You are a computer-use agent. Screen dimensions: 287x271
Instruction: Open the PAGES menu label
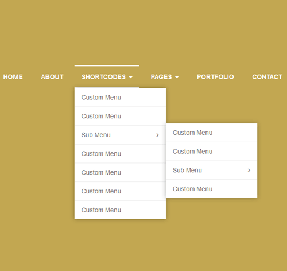pyautogui.click(x=161, y=77)
